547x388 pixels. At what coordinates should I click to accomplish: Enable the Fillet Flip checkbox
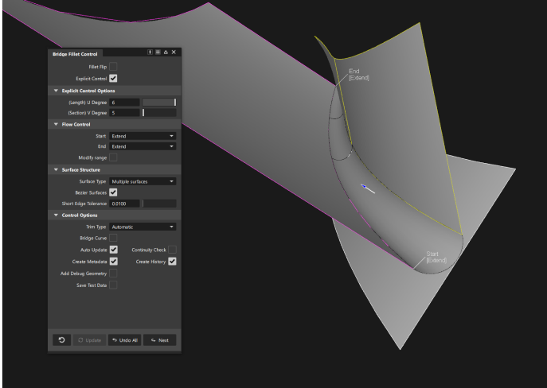click(x=113, y=67)
